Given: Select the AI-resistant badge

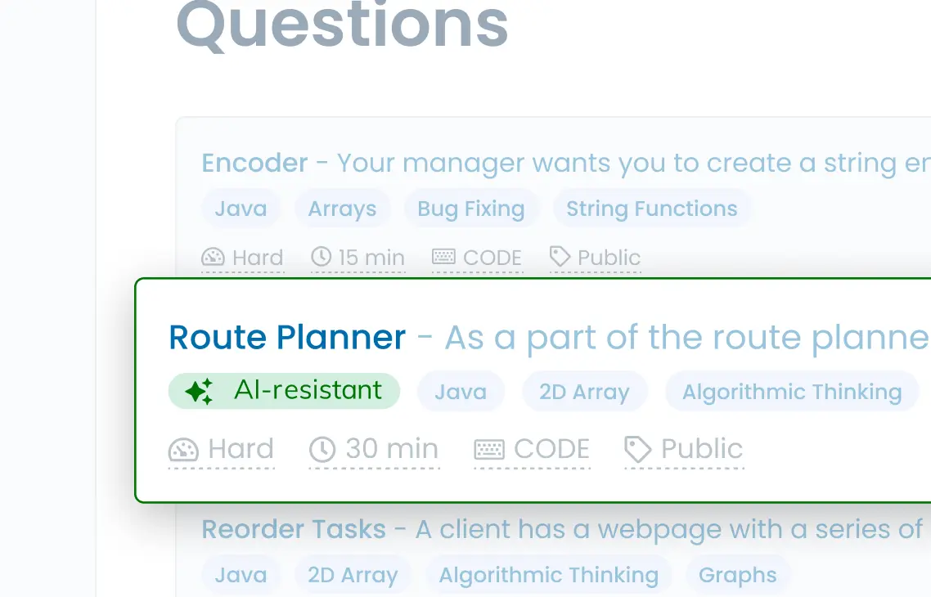Looking at the screenshot, I should tap(284, 391).
